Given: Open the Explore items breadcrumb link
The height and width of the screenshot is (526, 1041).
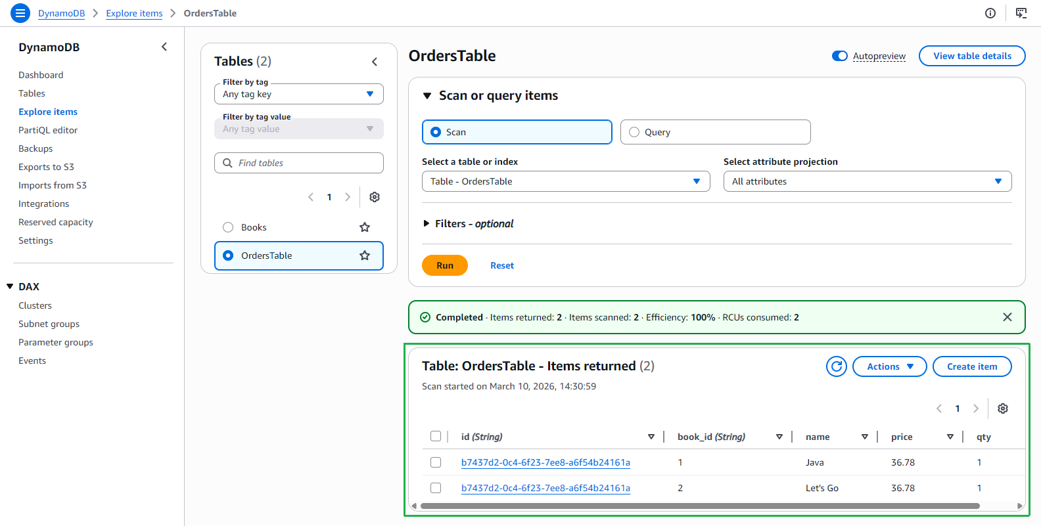Looking at the screenshot, I should pyautogui.click(x=134, y=13).
